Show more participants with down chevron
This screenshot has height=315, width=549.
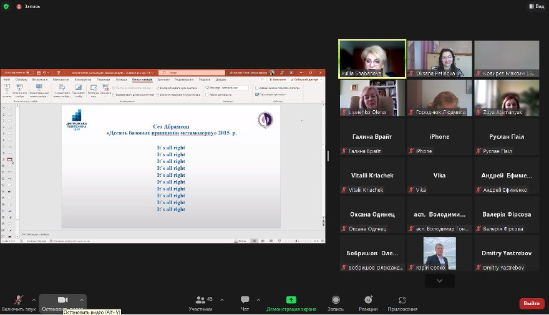pos(439,281)
